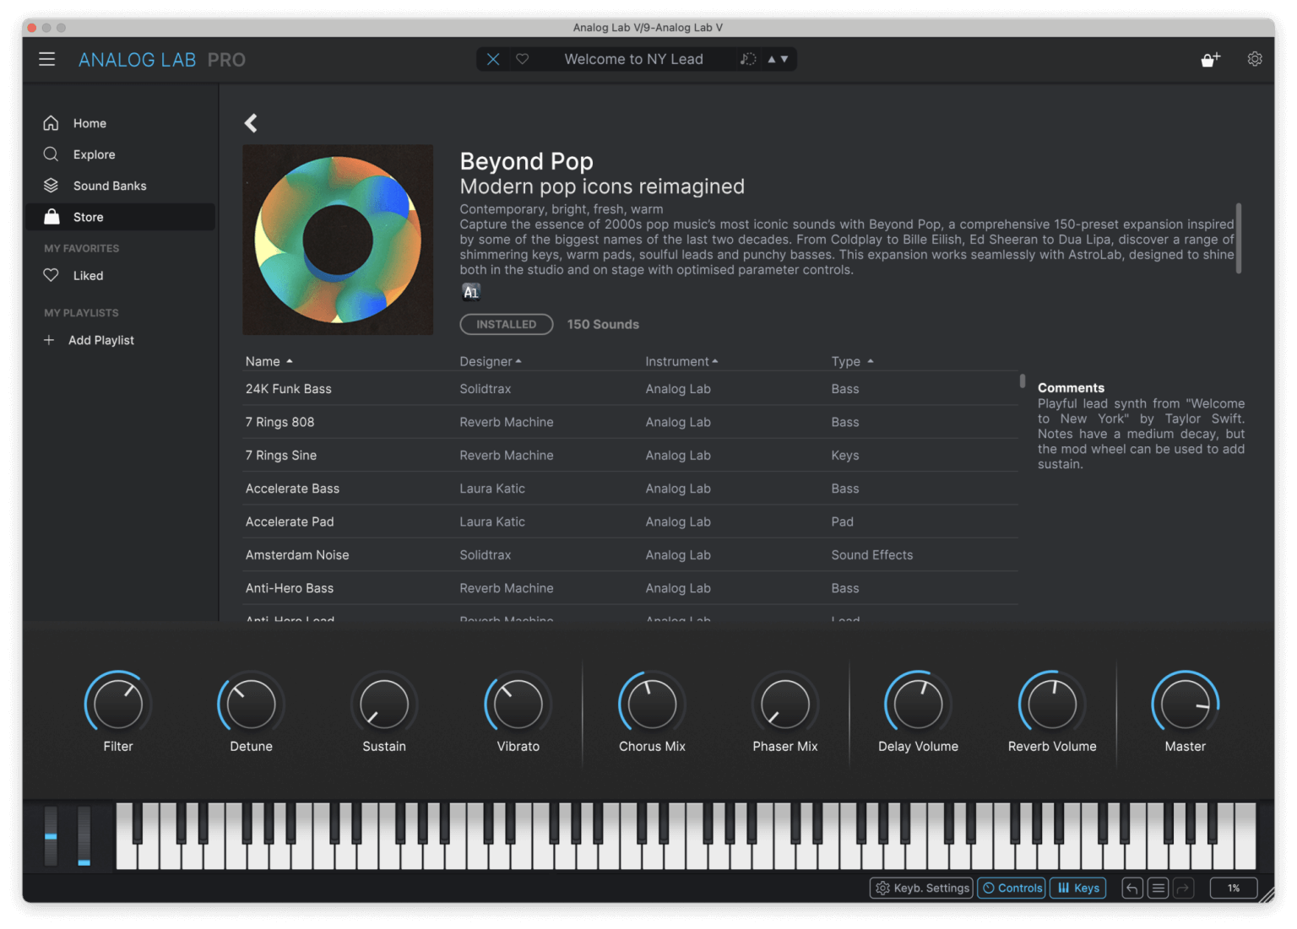The image size is (1297, 929).
Task: Click the Filter knob
Action: coord(118,705)
